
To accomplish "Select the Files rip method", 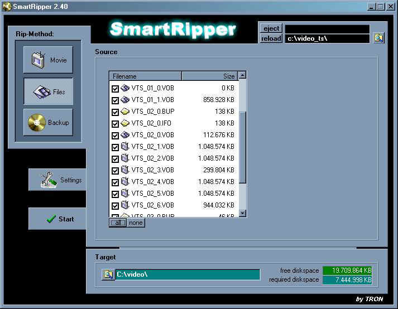I will (48, 91).
